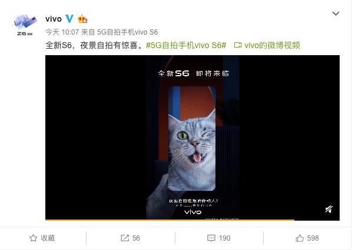The image size is (352, 250).
Task: Click the membership crown badge icon
Action: [82, 19]
